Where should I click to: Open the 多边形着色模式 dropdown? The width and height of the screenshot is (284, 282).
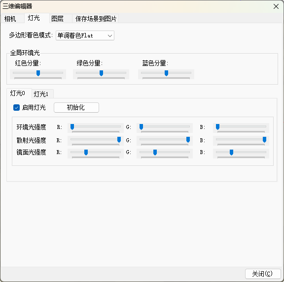[x=85, y=35]
